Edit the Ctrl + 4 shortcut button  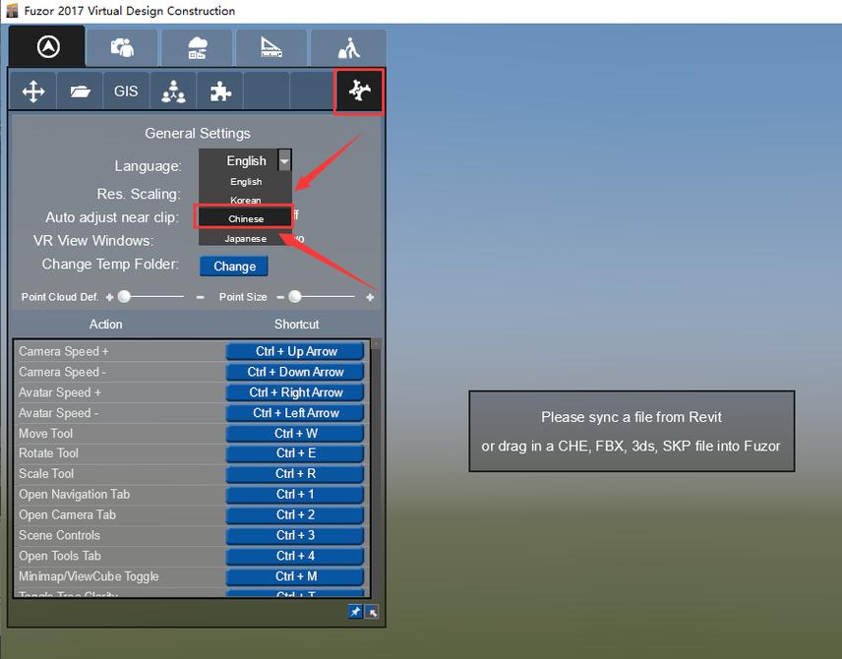295,556
